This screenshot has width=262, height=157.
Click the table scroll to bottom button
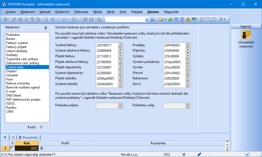(x=227, y=150)
